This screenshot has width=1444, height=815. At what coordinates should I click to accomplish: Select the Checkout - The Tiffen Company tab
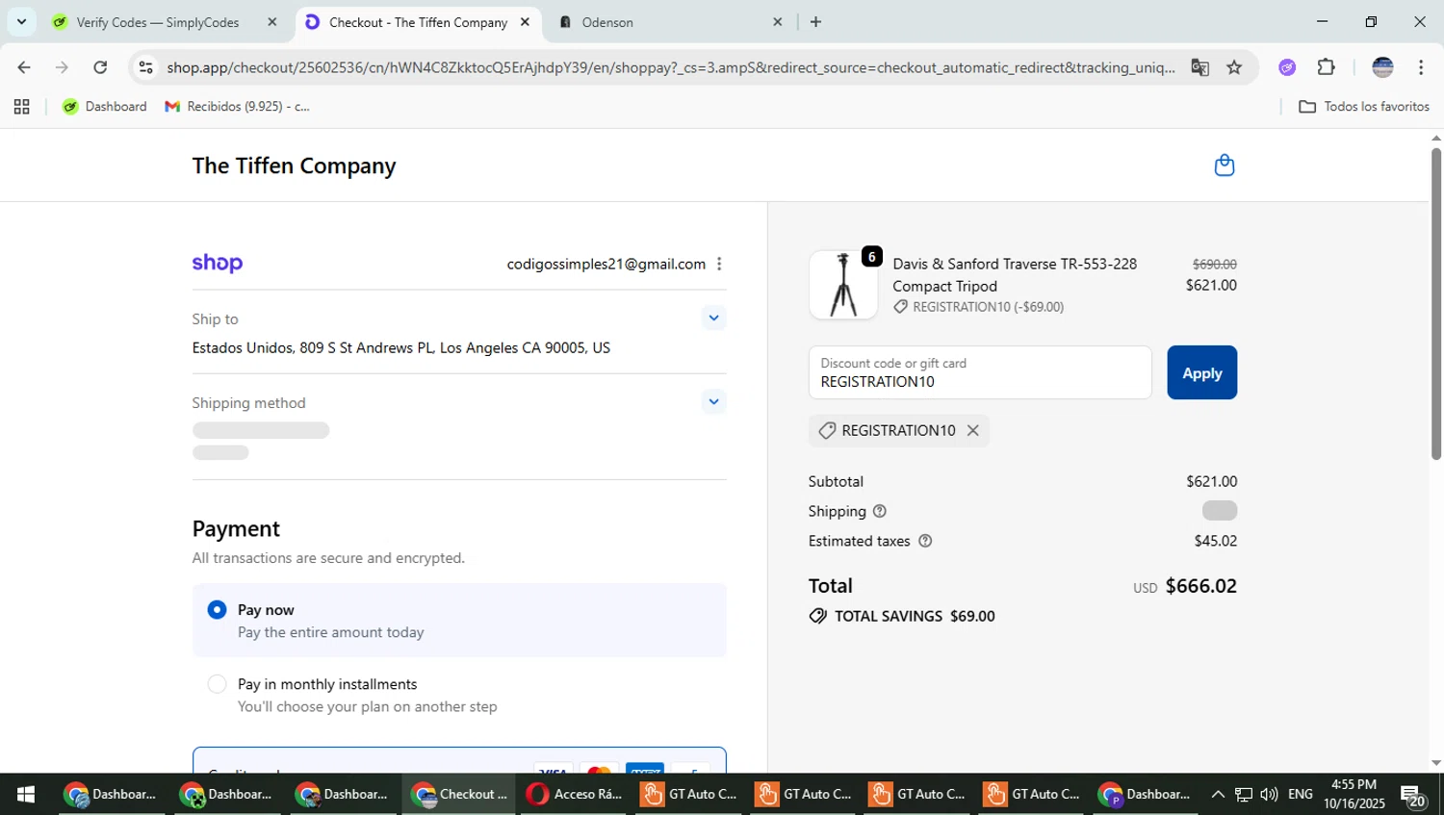point(418,22)
